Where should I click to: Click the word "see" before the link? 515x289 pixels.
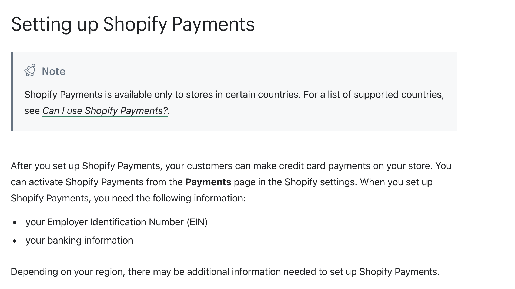point(32,111)
